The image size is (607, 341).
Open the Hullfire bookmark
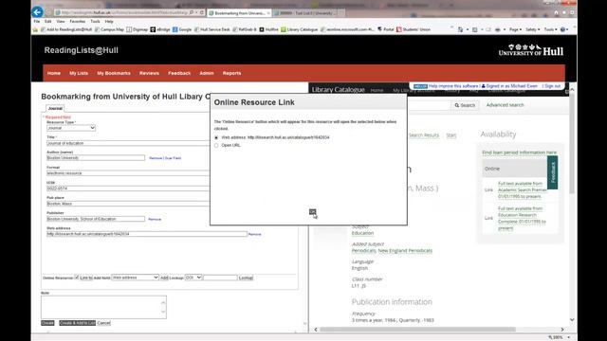click(268, 29)
